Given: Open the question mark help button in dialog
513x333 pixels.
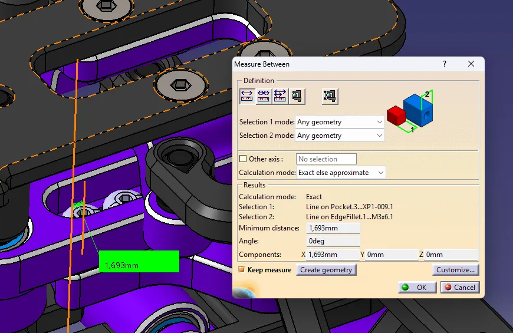Looking at the screenshot, I should 444,64.
